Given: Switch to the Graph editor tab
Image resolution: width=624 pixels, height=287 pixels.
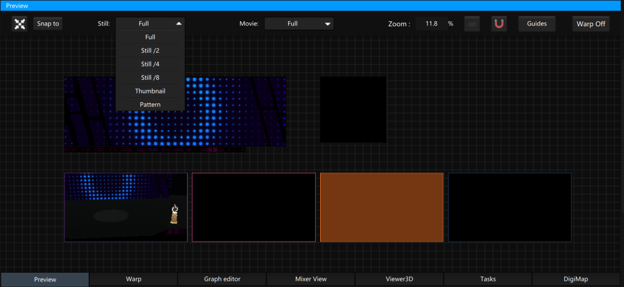Looking at the screenshot, I should 222,280.
